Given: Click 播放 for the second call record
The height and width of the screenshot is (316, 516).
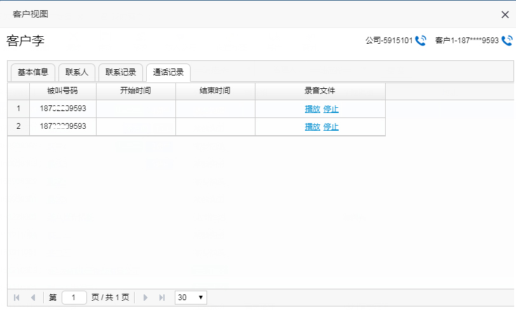Looking at the screenshot, I should 312,127.
